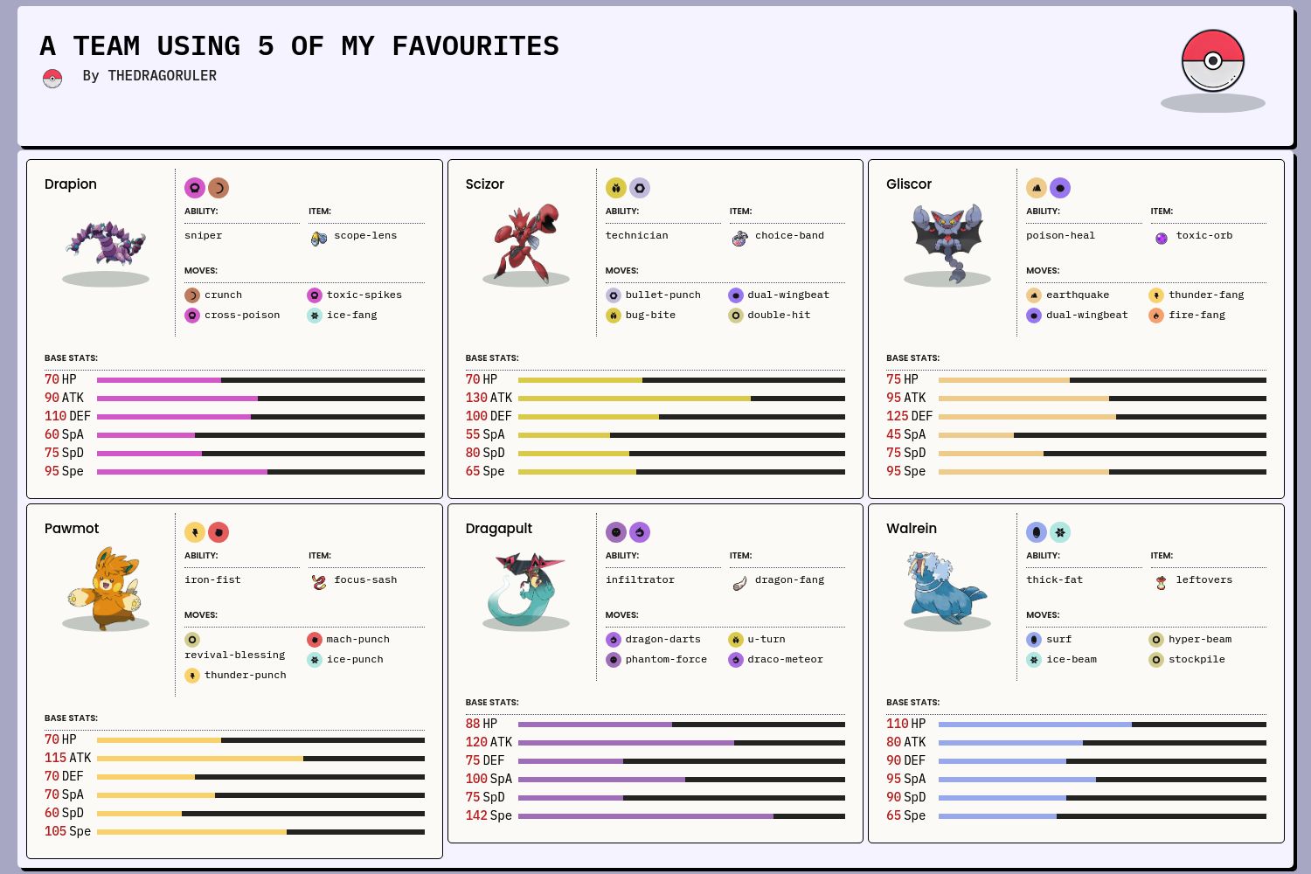Click the type icon beside the ice-beam move
The width and height of the screenshot is (1311, 874).
1034,660
